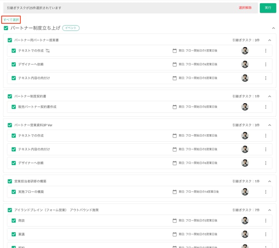Click the 営業担当者研修の構築 group title
Viewport: 279px width, 248px height.
click(30, 181)
